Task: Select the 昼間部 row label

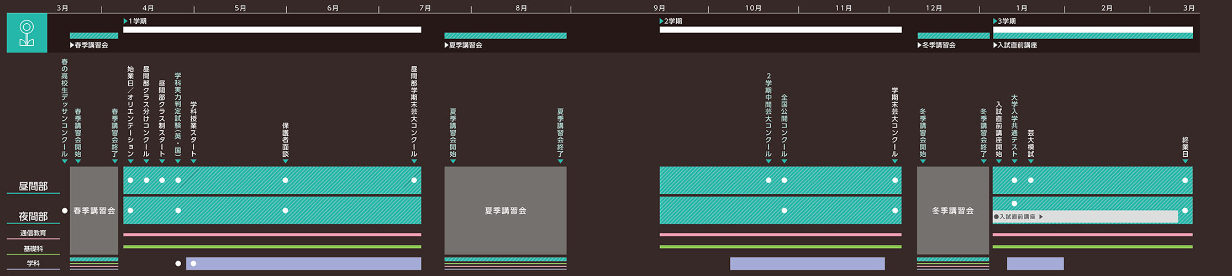Action: pyautogui.click(x=33, y=186)
